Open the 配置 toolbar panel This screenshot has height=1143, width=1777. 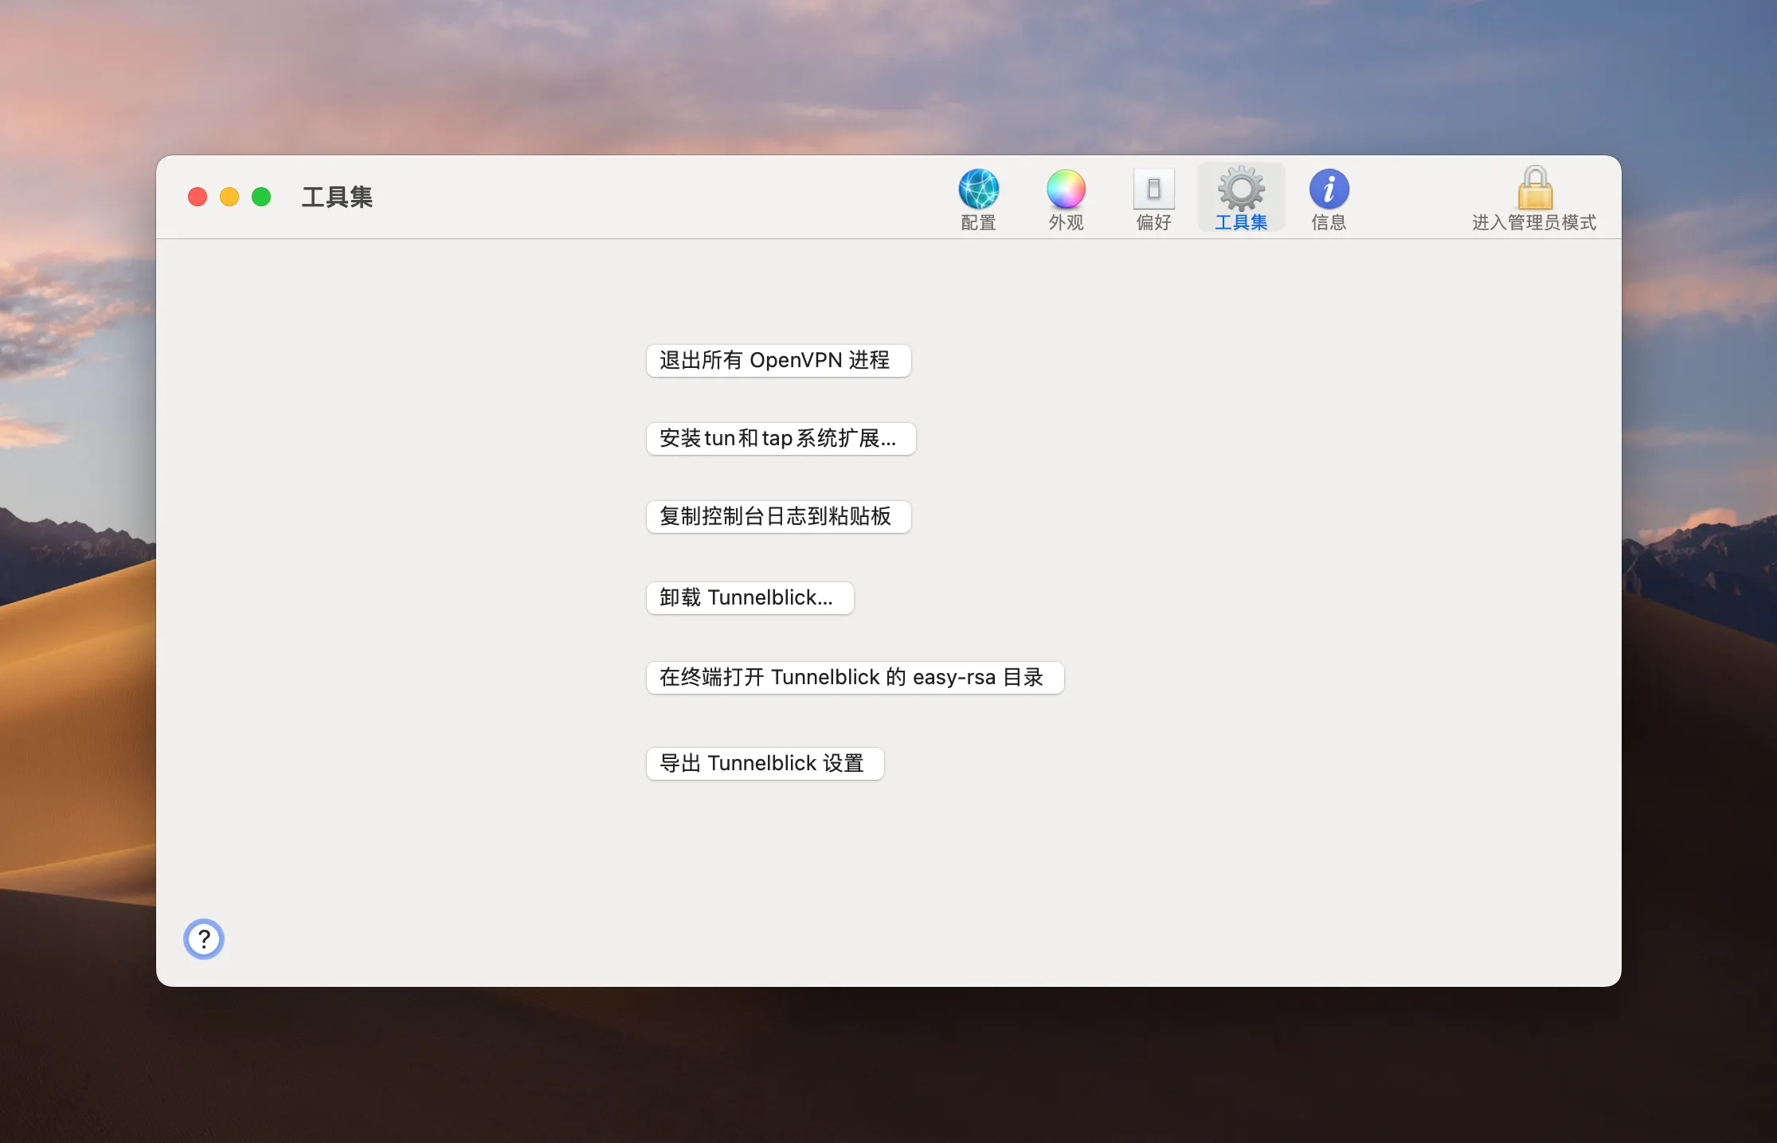pos(978,198)
